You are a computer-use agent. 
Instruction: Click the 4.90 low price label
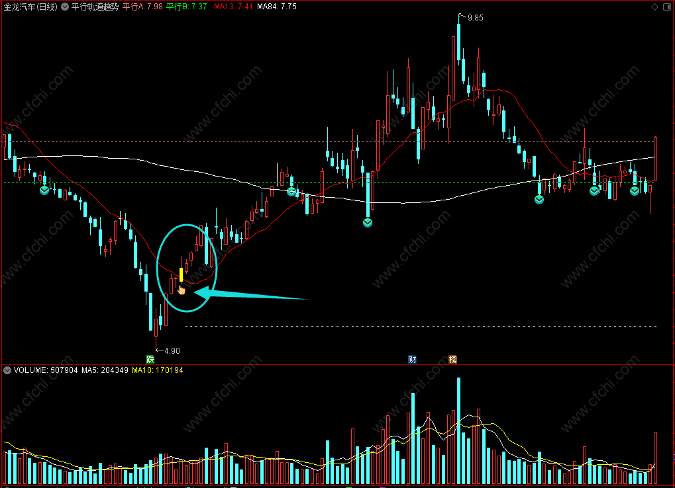[x=172, y=351]
